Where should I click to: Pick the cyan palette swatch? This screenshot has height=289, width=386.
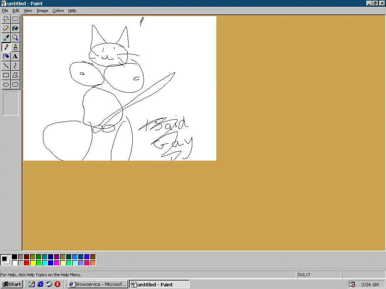(x=44, y=263)
